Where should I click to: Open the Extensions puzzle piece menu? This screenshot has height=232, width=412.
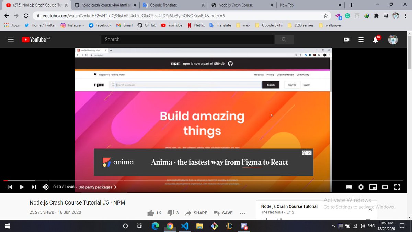click(377, 15)
